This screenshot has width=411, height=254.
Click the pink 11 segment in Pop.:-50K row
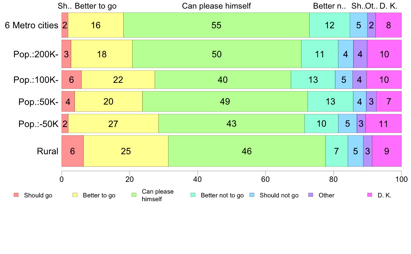tap(383, 124)
